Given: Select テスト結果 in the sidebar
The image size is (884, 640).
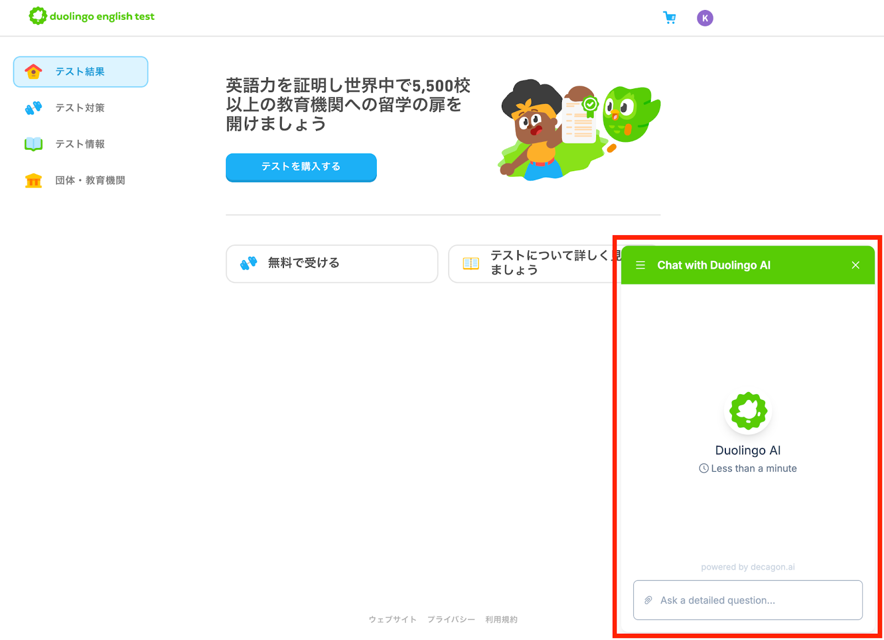Looking at the screenshot, I should pyautogui.click(x=81, y=72).
